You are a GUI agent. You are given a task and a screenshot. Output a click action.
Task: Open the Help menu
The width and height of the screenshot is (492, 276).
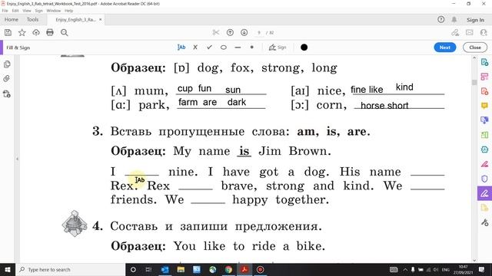coord(68,11)
